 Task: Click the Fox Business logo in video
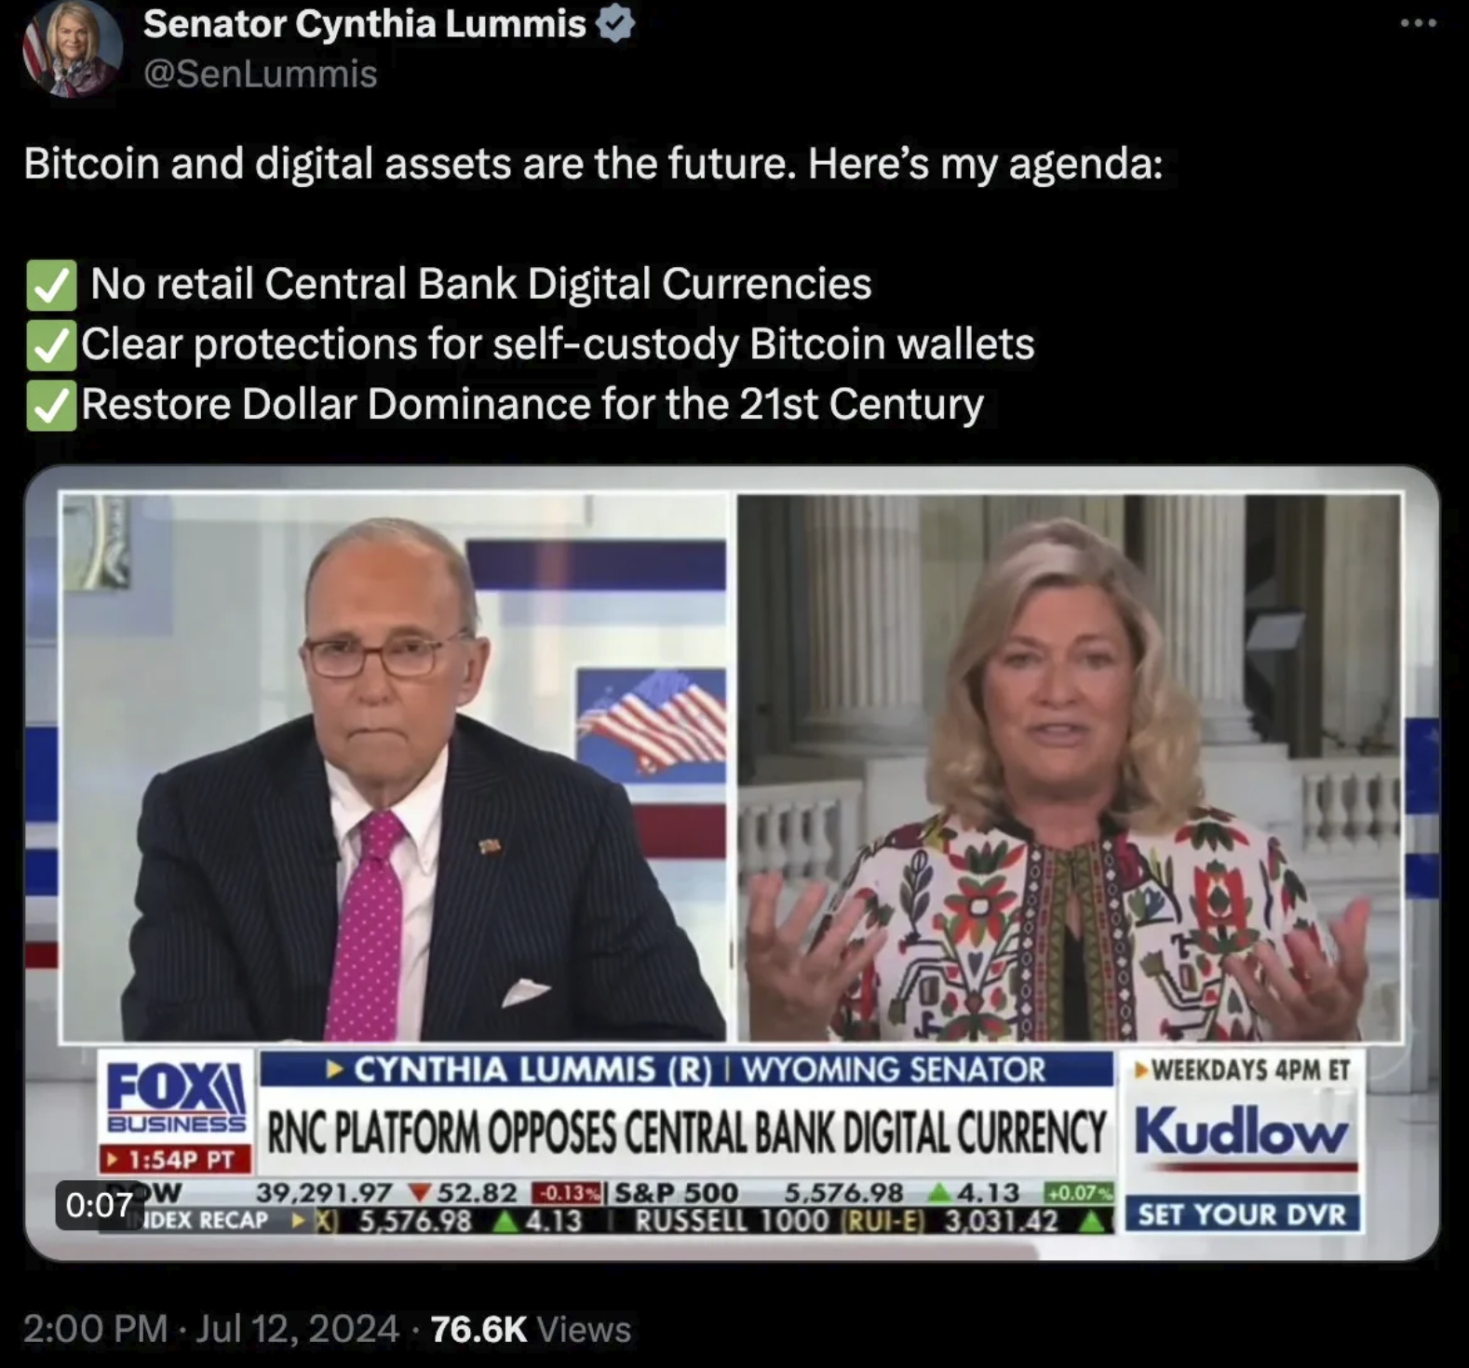pyautogui.click(x=176, y=1098)
